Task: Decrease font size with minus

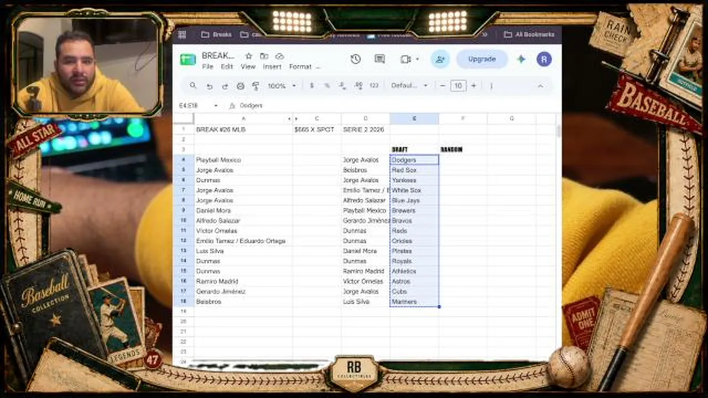Action: pos(442,86)
